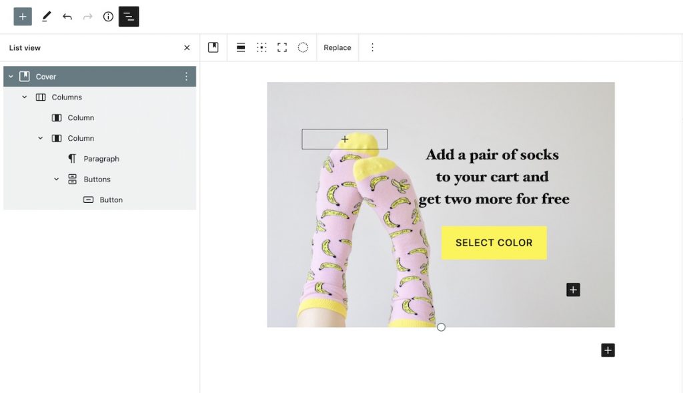Click the Columns icon in list
The width and height of the screenshot is (683, 393).
coord(41,97)
